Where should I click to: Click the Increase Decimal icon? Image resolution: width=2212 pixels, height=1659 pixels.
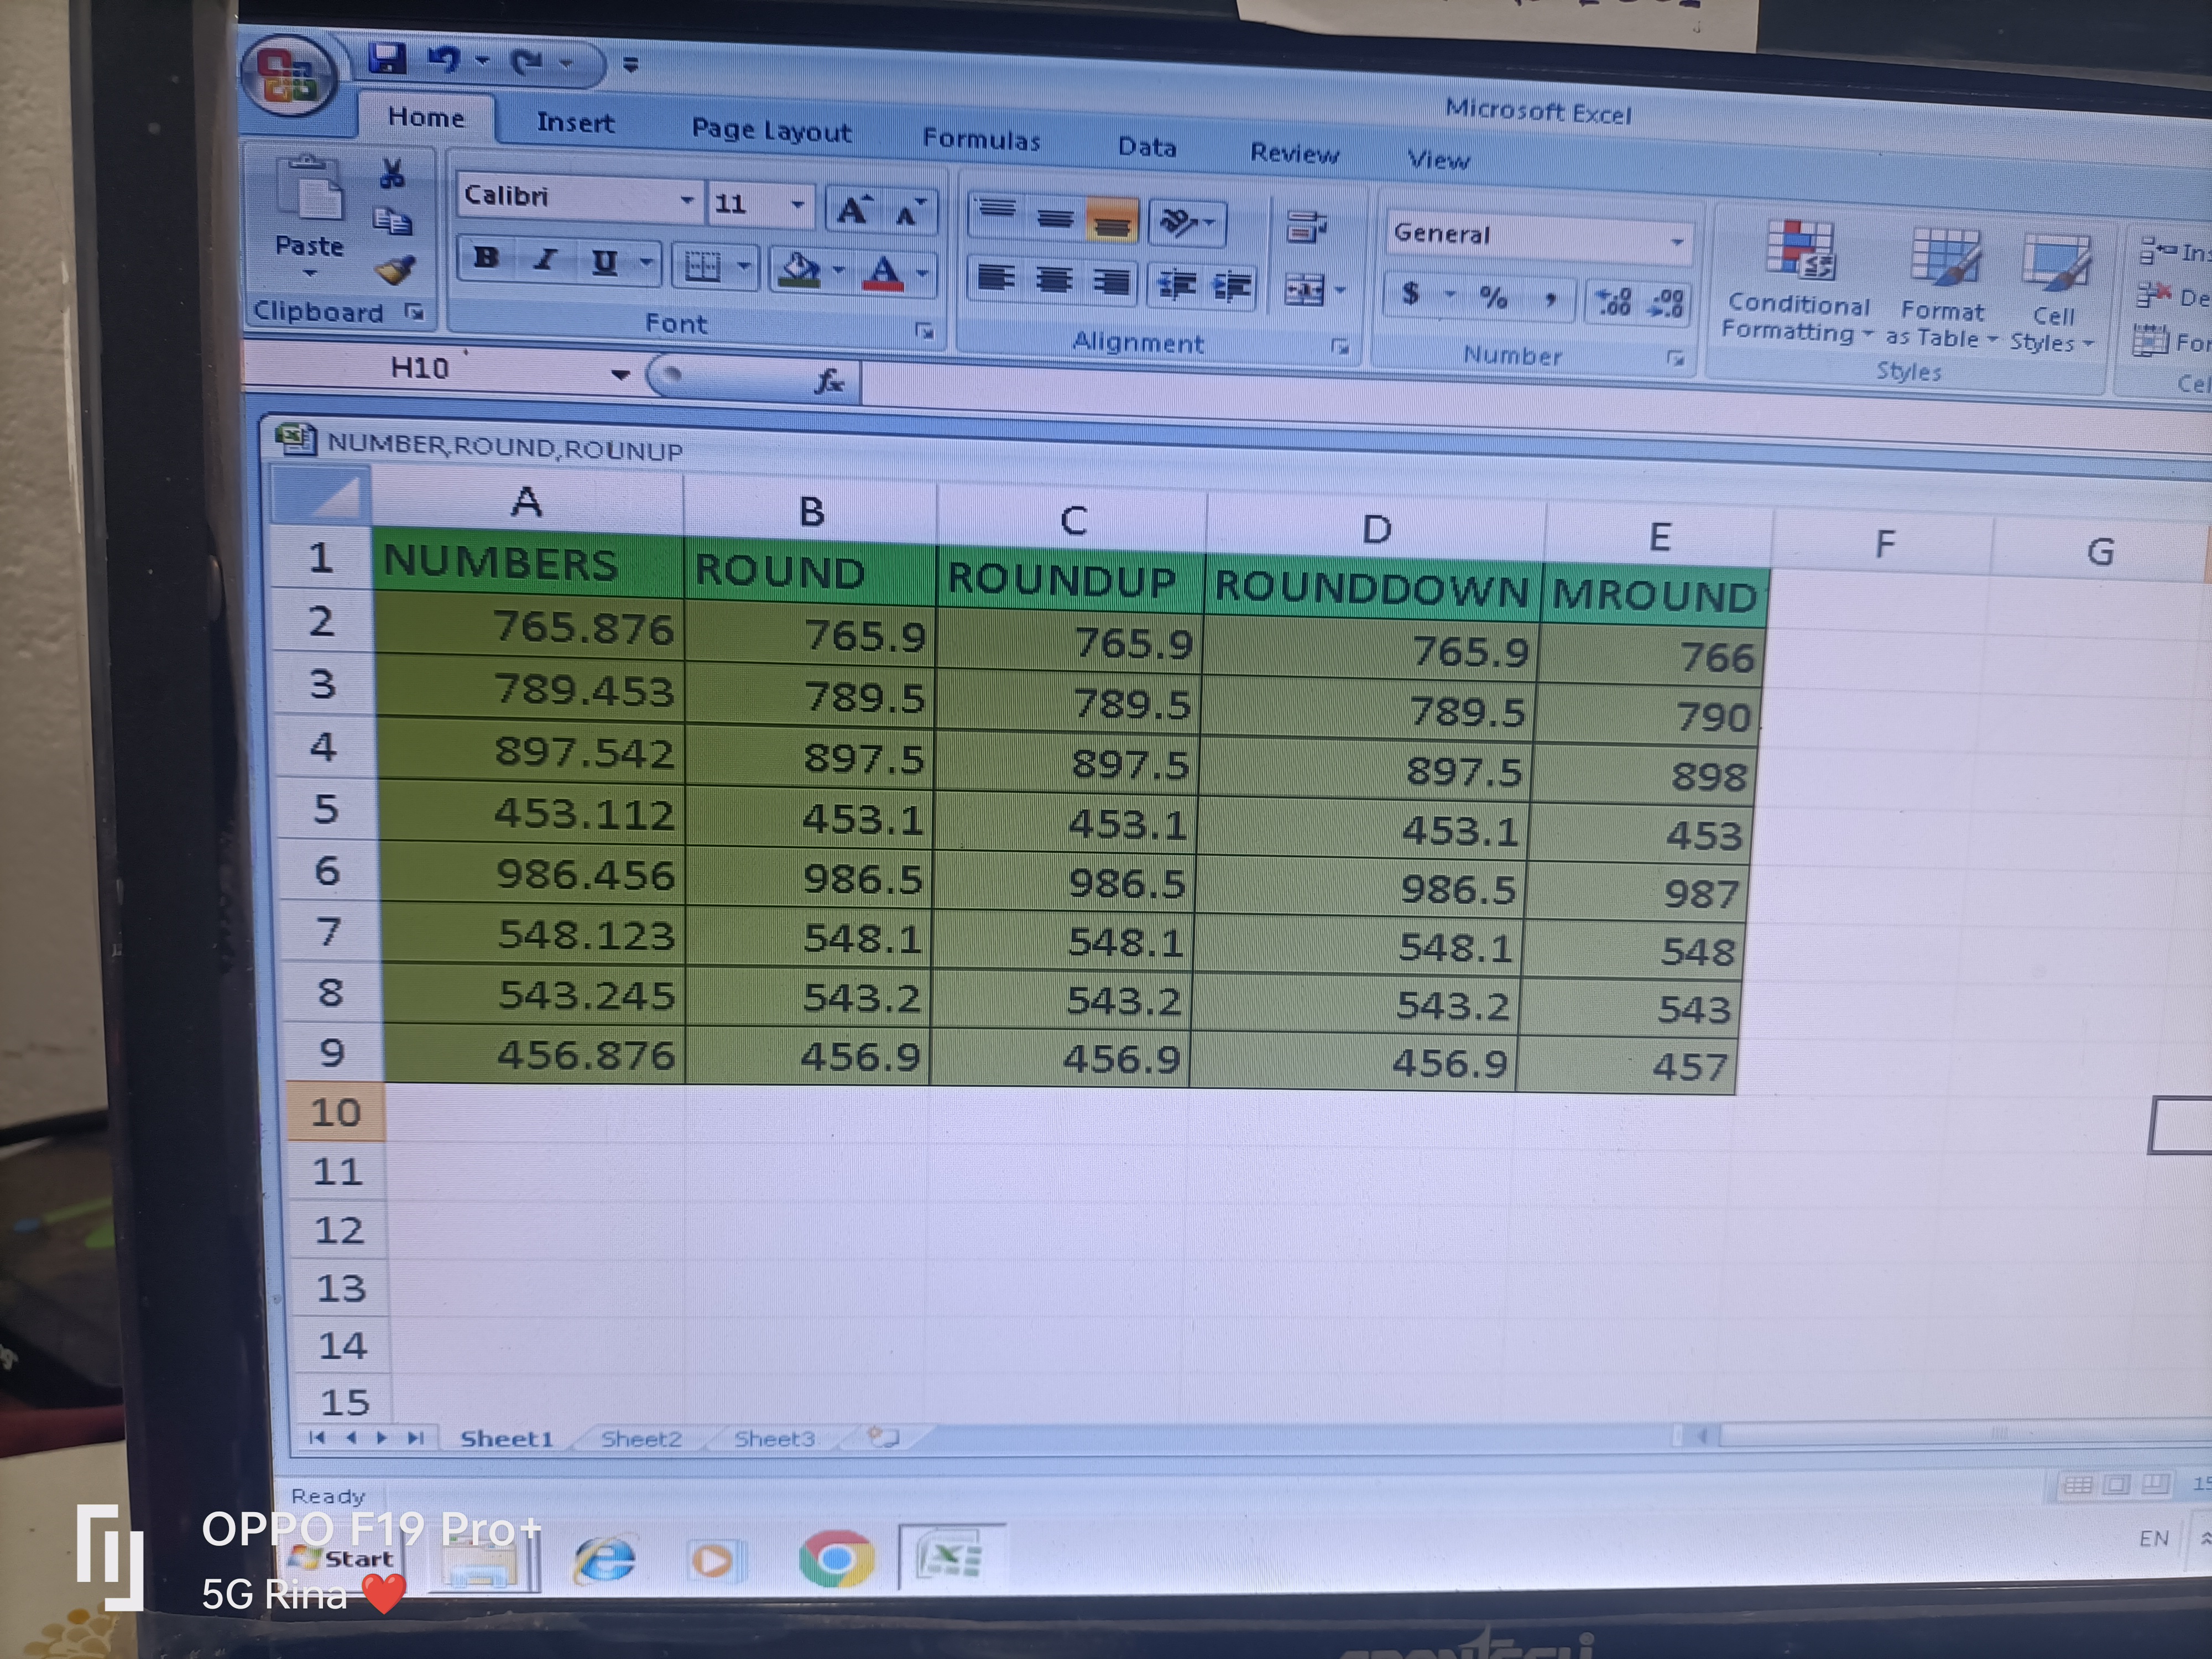pos(1613,301)
